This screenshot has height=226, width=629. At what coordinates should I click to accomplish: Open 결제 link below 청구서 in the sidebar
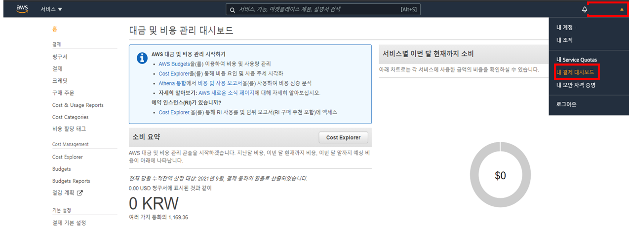tap(57, 68)
